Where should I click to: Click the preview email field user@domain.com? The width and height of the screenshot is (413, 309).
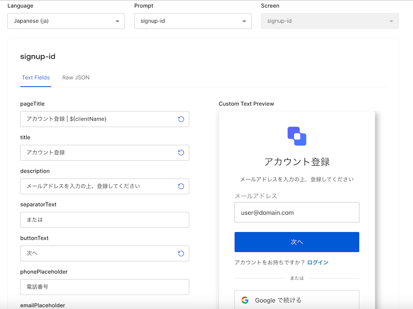[x=297, y=212]
